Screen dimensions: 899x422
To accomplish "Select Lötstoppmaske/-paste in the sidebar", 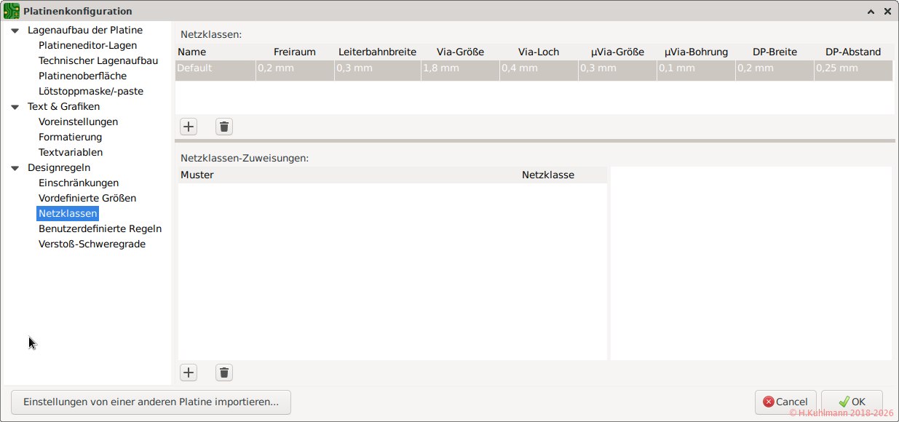I will tap(91, 91).
